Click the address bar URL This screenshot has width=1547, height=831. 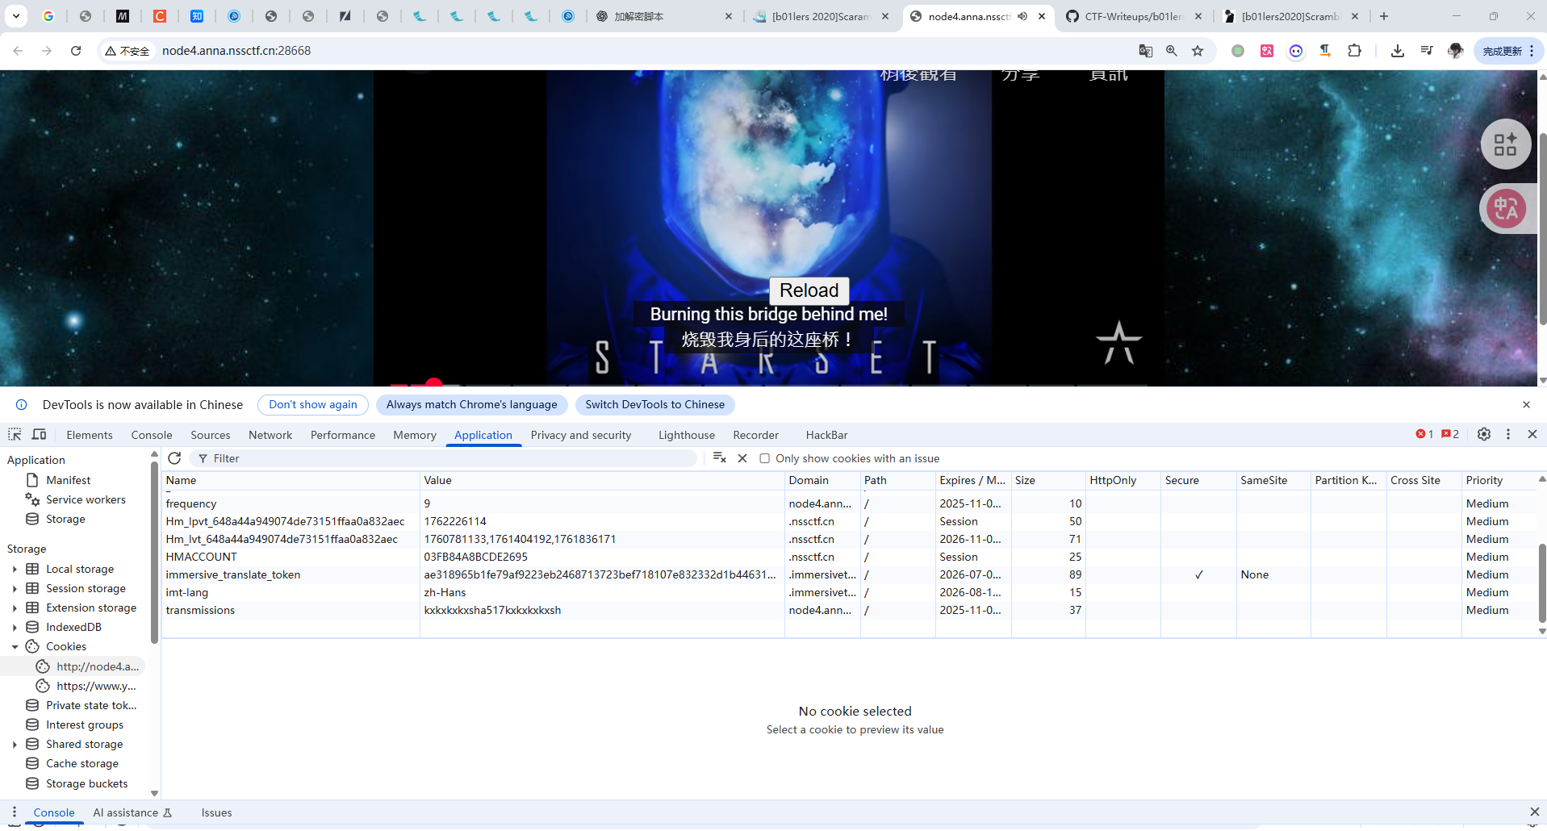236,51
